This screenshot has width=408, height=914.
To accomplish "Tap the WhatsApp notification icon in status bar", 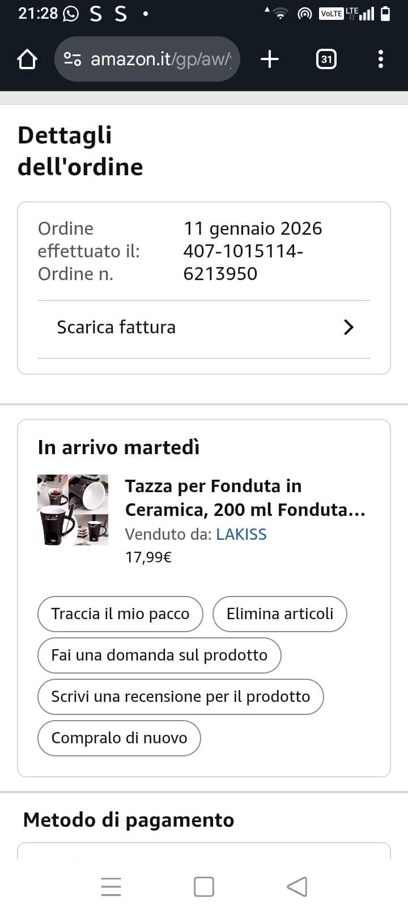I will [71, 14].
